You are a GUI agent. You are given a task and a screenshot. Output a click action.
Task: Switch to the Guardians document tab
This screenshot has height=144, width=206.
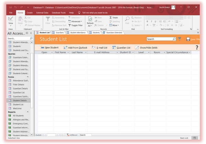(58, 32)
